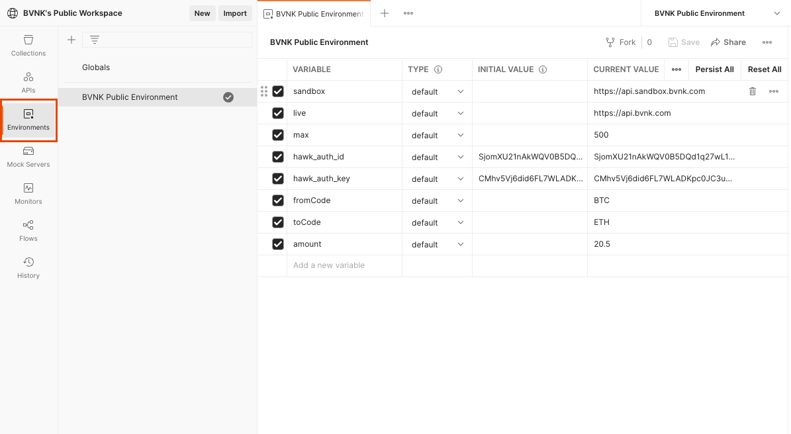Select the Environments sidebar icon
The width and height of the screenshot is (791, 434).
[x=28, y=120]
